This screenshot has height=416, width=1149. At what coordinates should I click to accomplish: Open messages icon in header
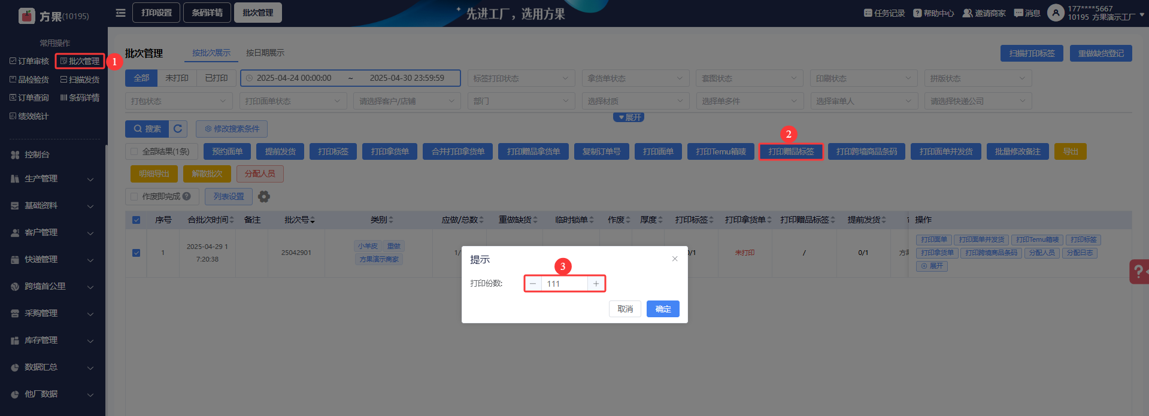click(1018, 13)
